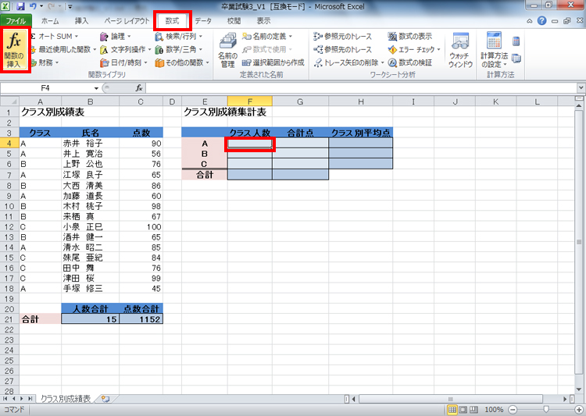The image size is (586, 416).
Task: Switch to Page Layout view in status bar
Action: 463,410
